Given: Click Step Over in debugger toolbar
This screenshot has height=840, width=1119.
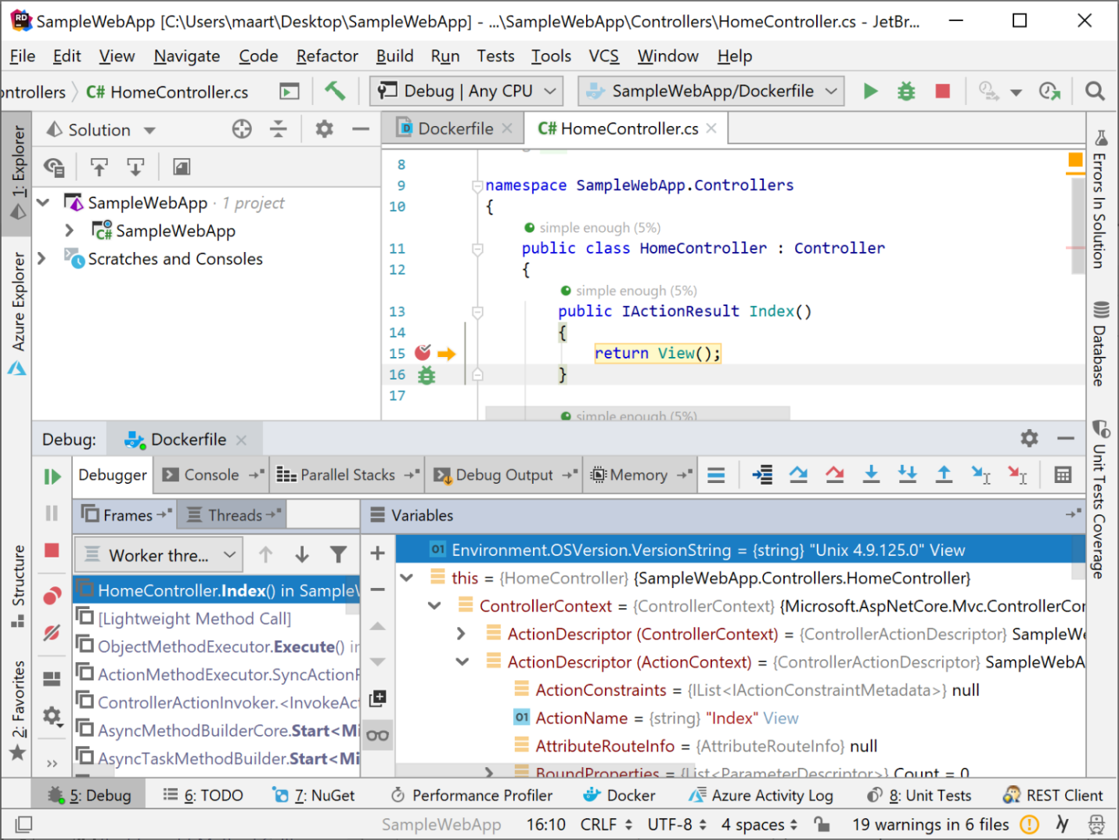Looking at the screenshot, I should point(798,474).
